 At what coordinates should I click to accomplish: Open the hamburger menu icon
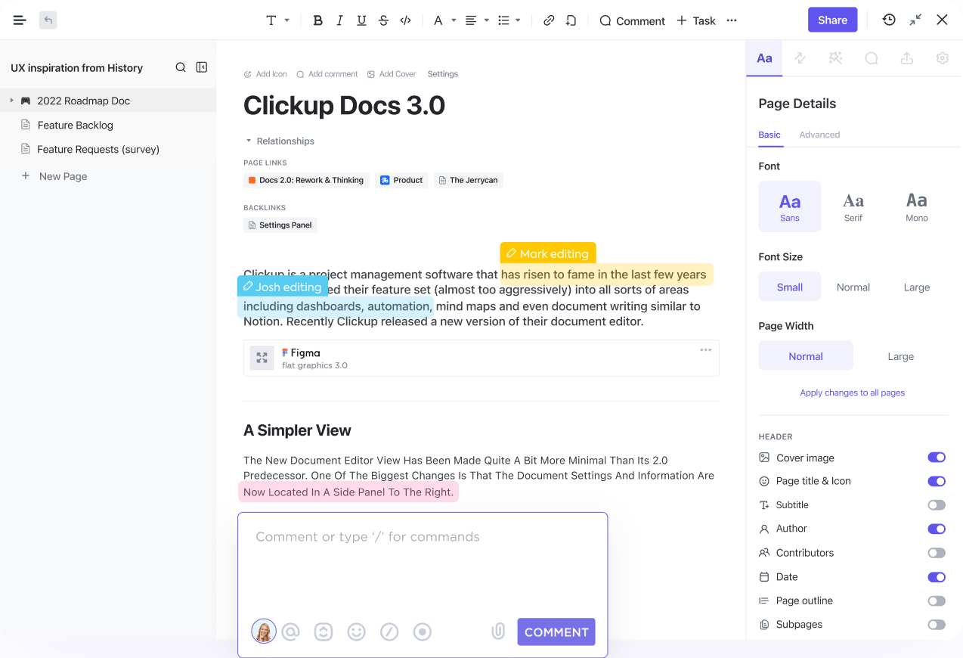(x=20, y=20)
